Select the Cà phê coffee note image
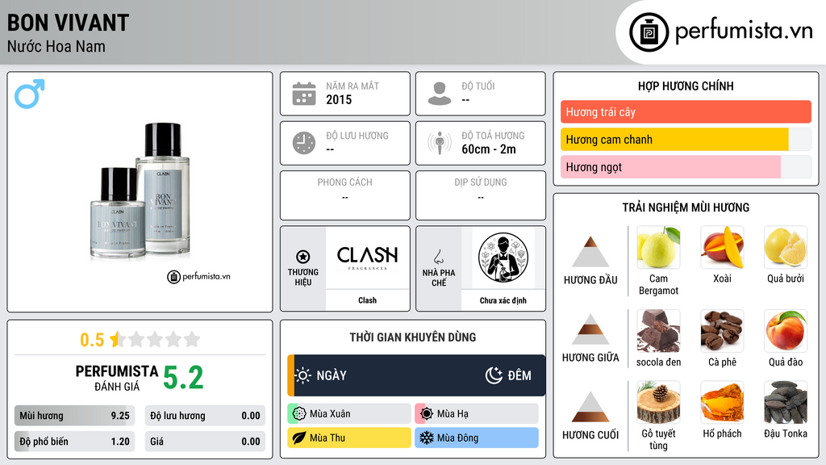This screenshot has height=465, width=826. [x=722, y=331]
